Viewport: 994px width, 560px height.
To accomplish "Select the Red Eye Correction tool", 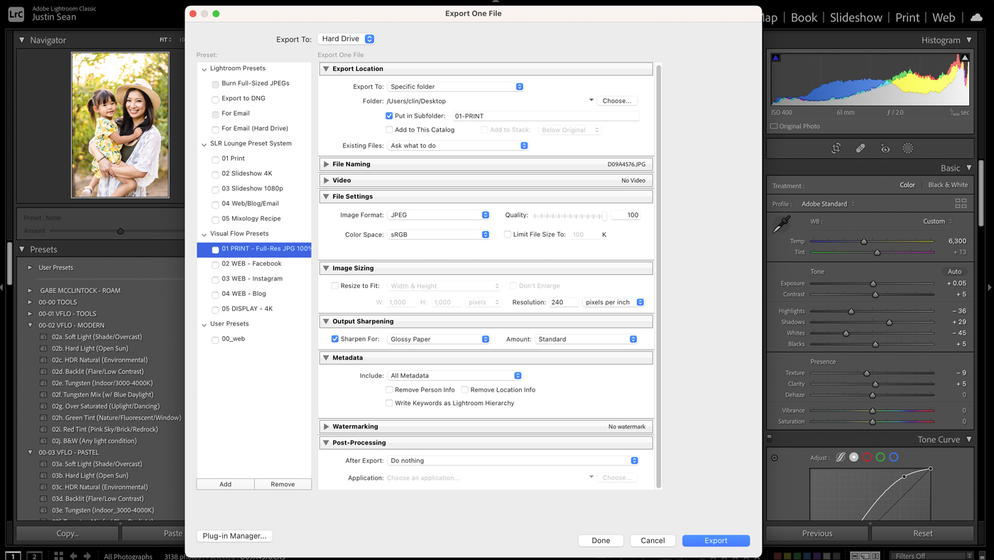I will [885, 148].
